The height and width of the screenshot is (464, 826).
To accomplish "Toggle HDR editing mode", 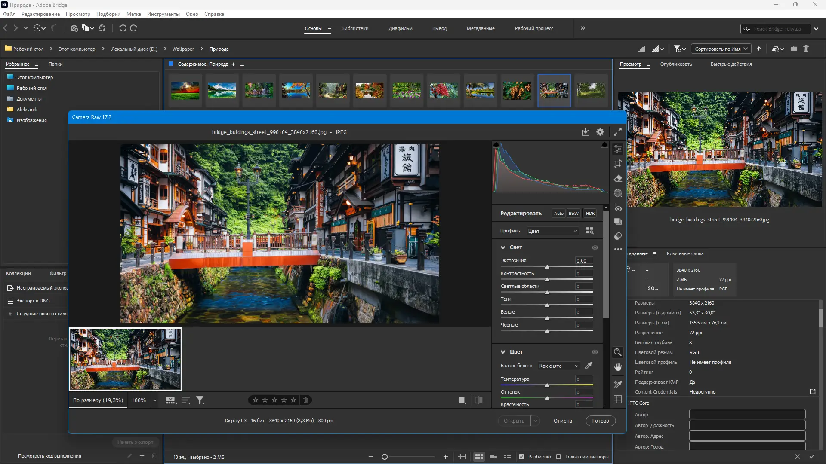I will (x=590, y=213).
